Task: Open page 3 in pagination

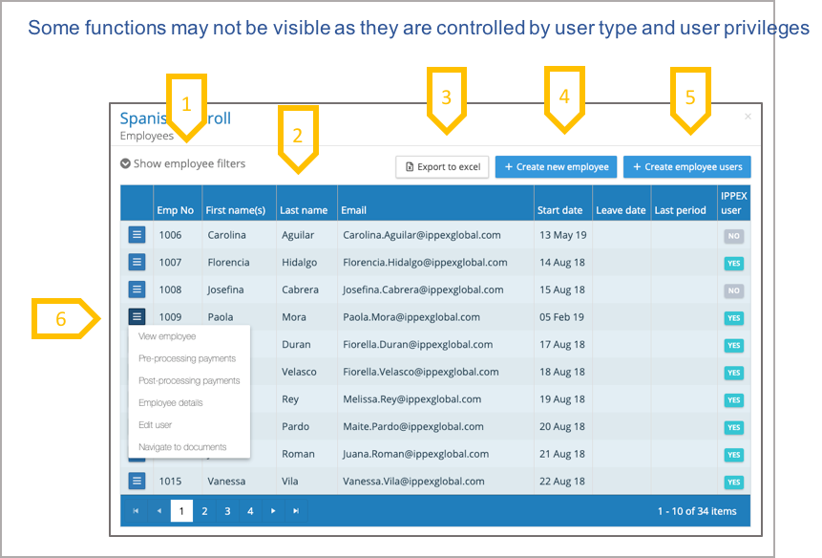Action: (x=227, y=511)
